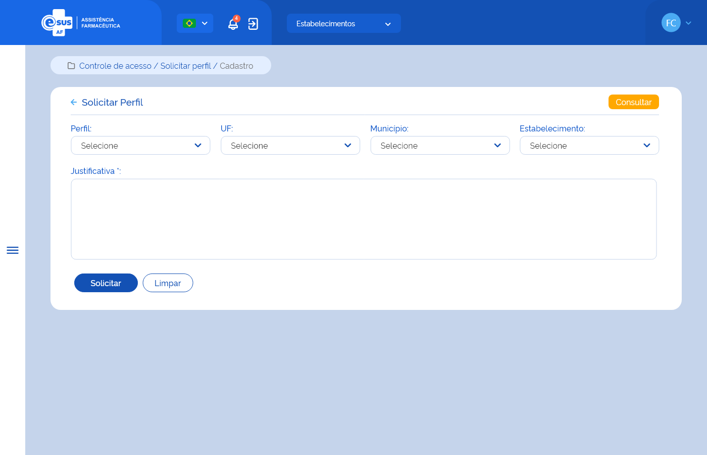
Task: Click the Justificativa label
Action: 96,171
